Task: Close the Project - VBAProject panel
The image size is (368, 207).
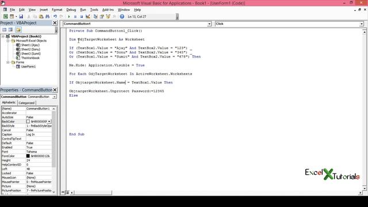Action: point(55,23)
